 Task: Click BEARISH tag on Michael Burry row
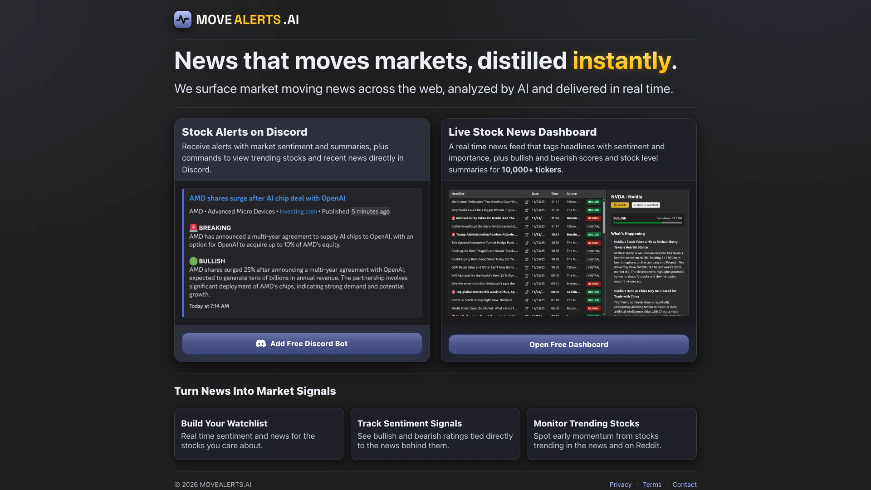[593, 218]
